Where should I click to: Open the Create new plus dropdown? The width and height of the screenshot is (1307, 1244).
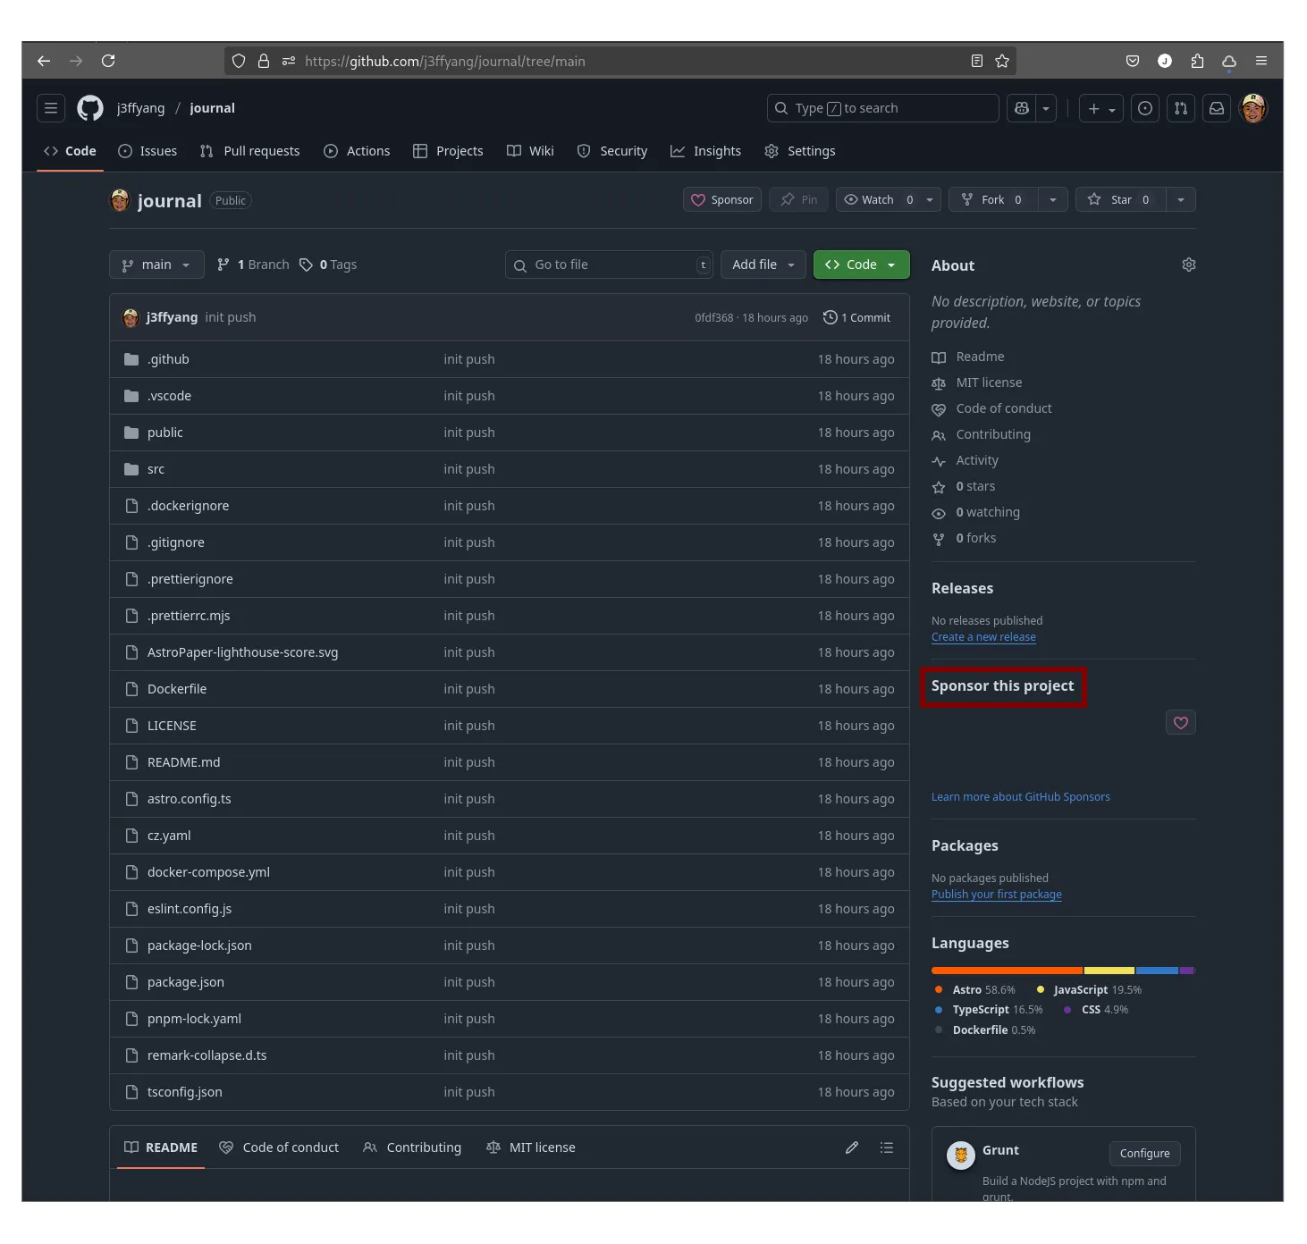pos(1101,108)
